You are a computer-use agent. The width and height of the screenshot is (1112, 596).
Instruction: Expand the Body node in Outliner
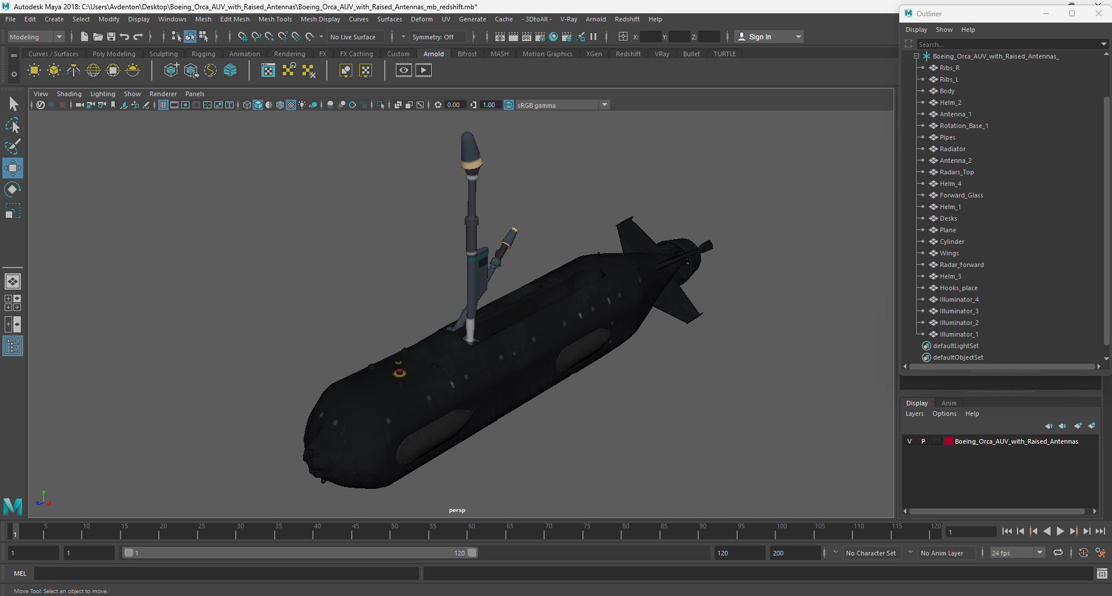point(923,91)
